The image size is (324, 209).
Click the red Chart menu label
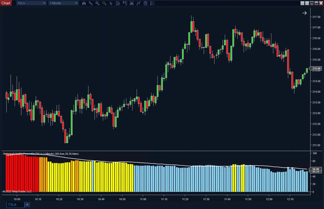[6, 3]
